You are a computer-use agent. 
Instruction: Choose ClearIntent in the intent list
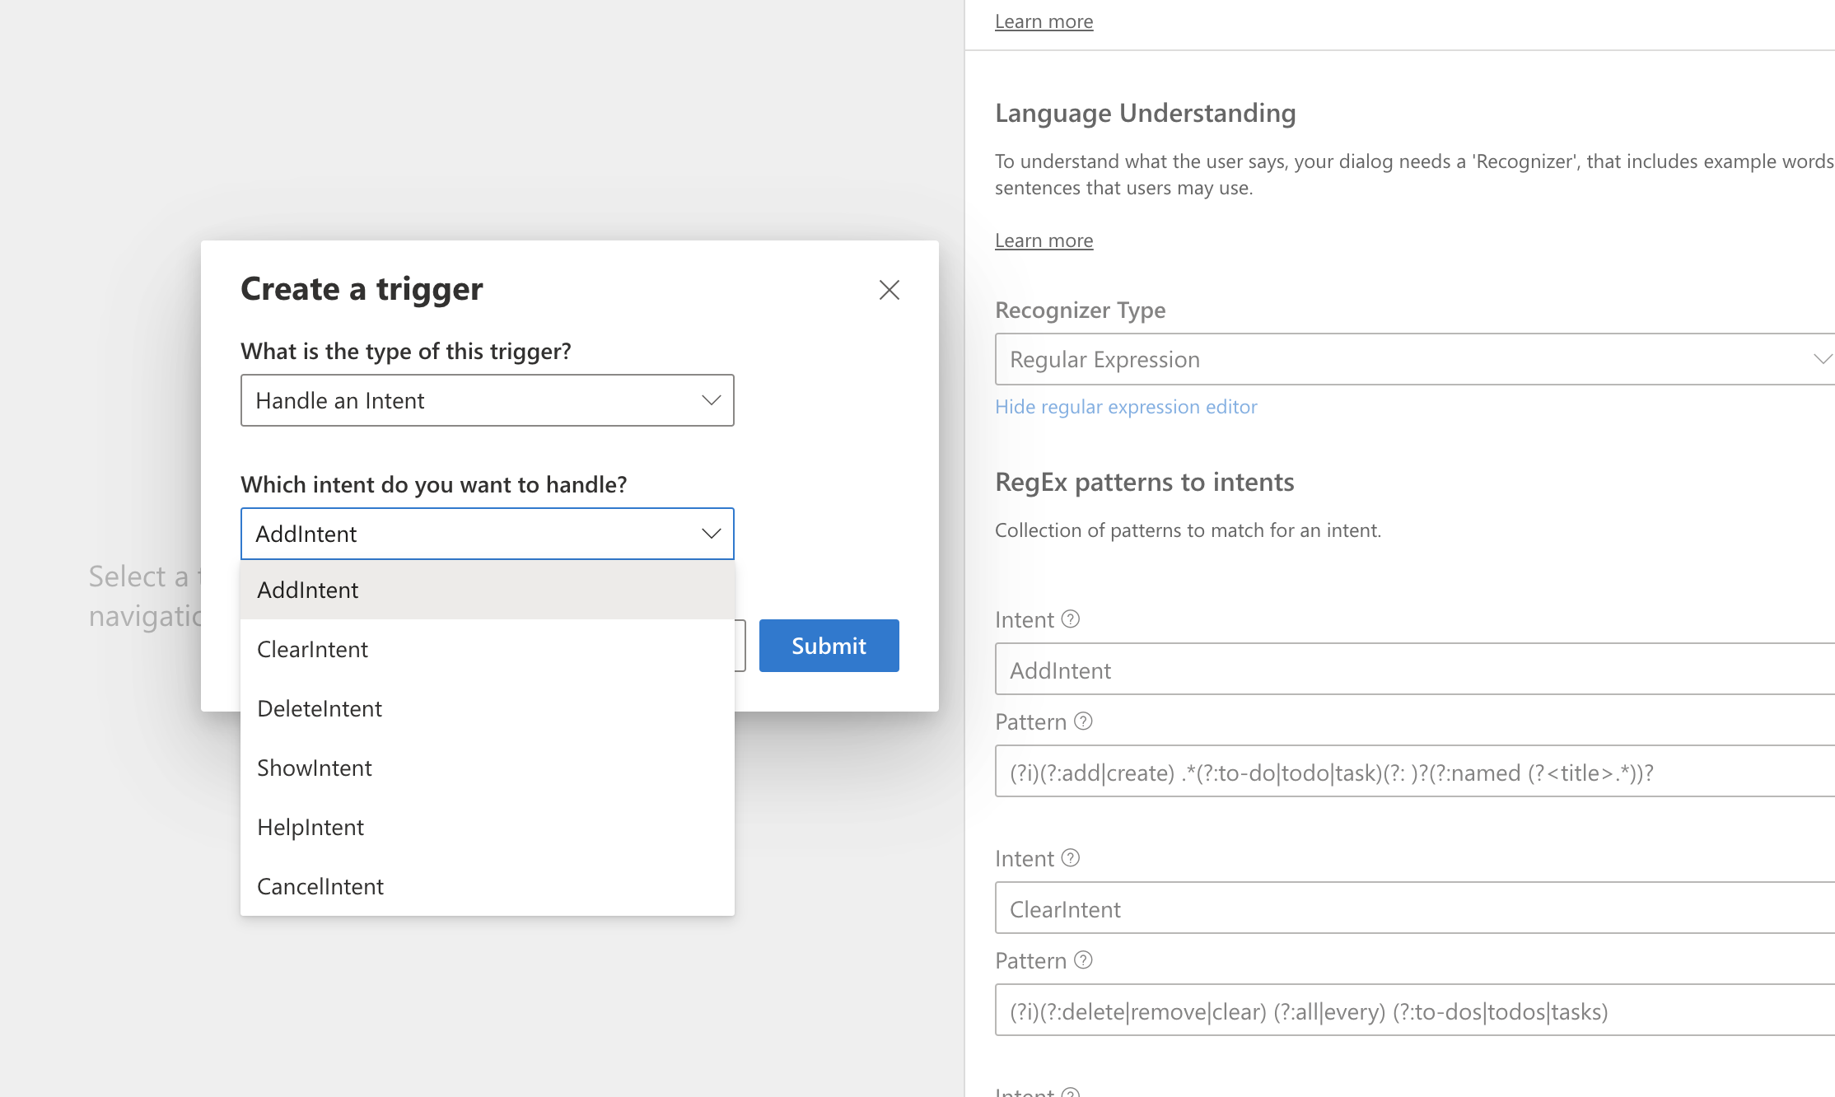click(x=487, y=649)
